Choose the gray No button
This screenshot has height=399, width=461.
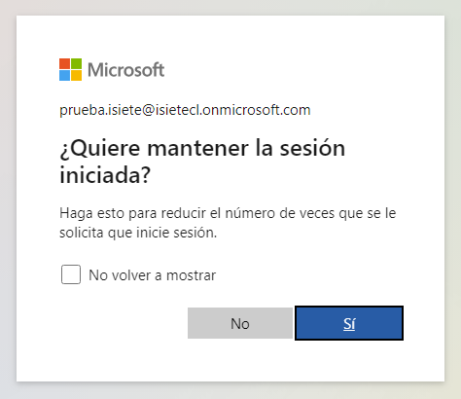tap(240, 323)
